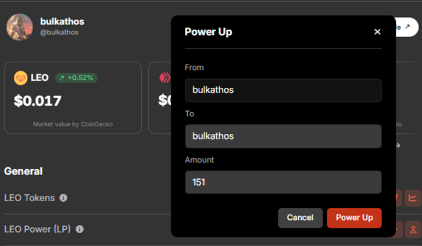The height and width of the screenshot is (246, 422).
Task: Open the LEO Power (LP) info icon
Action: 80,229
